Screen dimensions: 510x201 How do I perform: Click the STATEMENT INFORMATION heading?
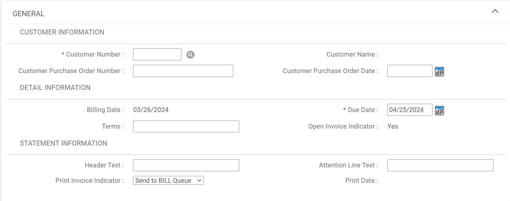(x=63, y=143)
